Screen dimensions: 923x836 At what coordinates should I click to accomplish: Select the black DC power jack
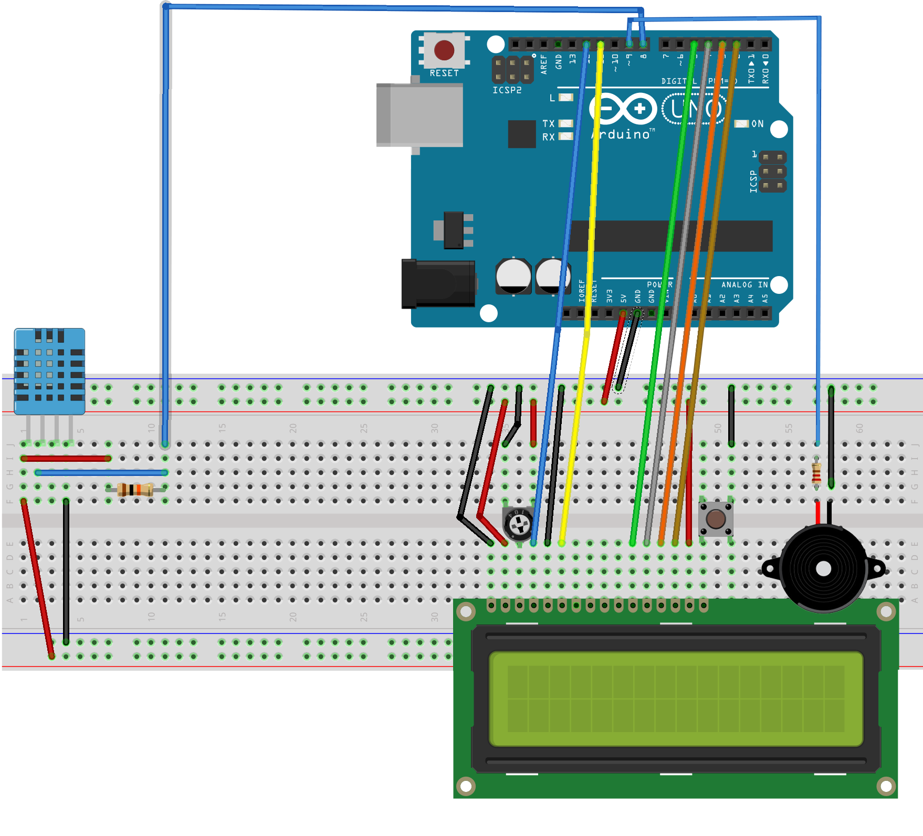pyautogui.click(x=438, y=283)
